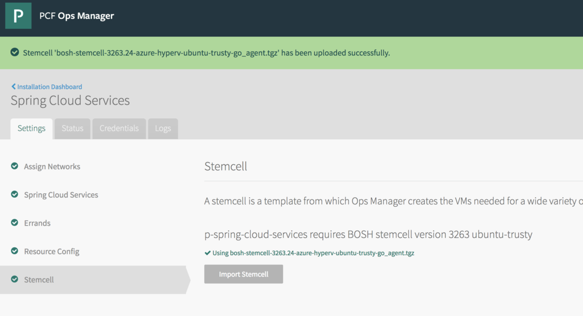Click the PCF logo icon

click(18, 16)
